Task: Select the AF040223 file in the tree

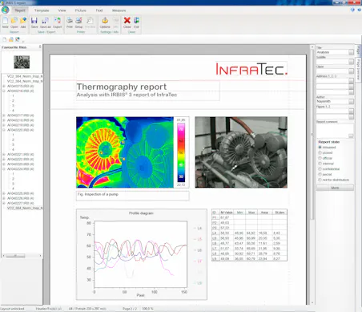Action: [20, 164]
